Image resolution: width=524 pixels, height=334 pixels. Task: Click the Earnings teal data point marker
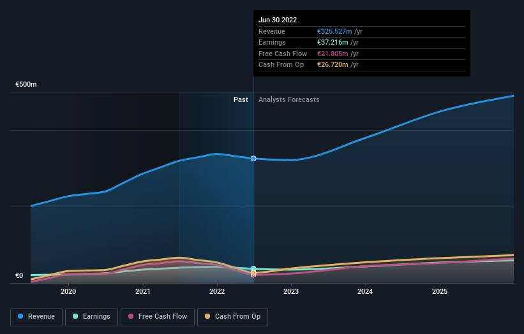[x=253, y=268]
